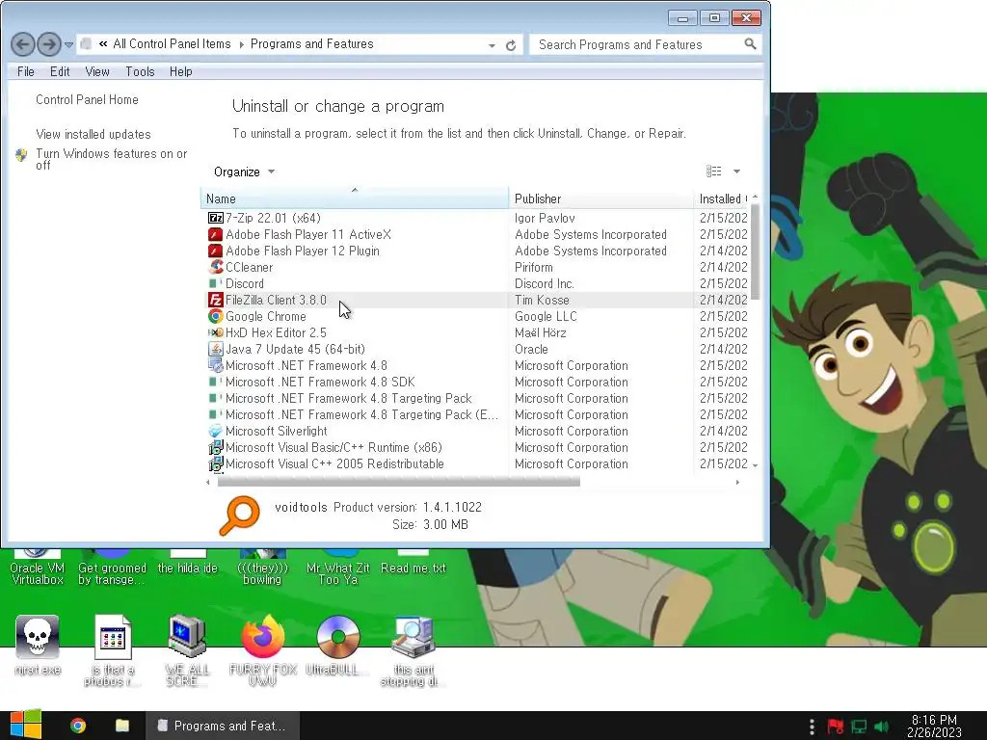The height and width of the screenshot is (740, 987).
Task: Select the Oracle VM Virtualbox desktop shortcut
Action: [38, 568]
